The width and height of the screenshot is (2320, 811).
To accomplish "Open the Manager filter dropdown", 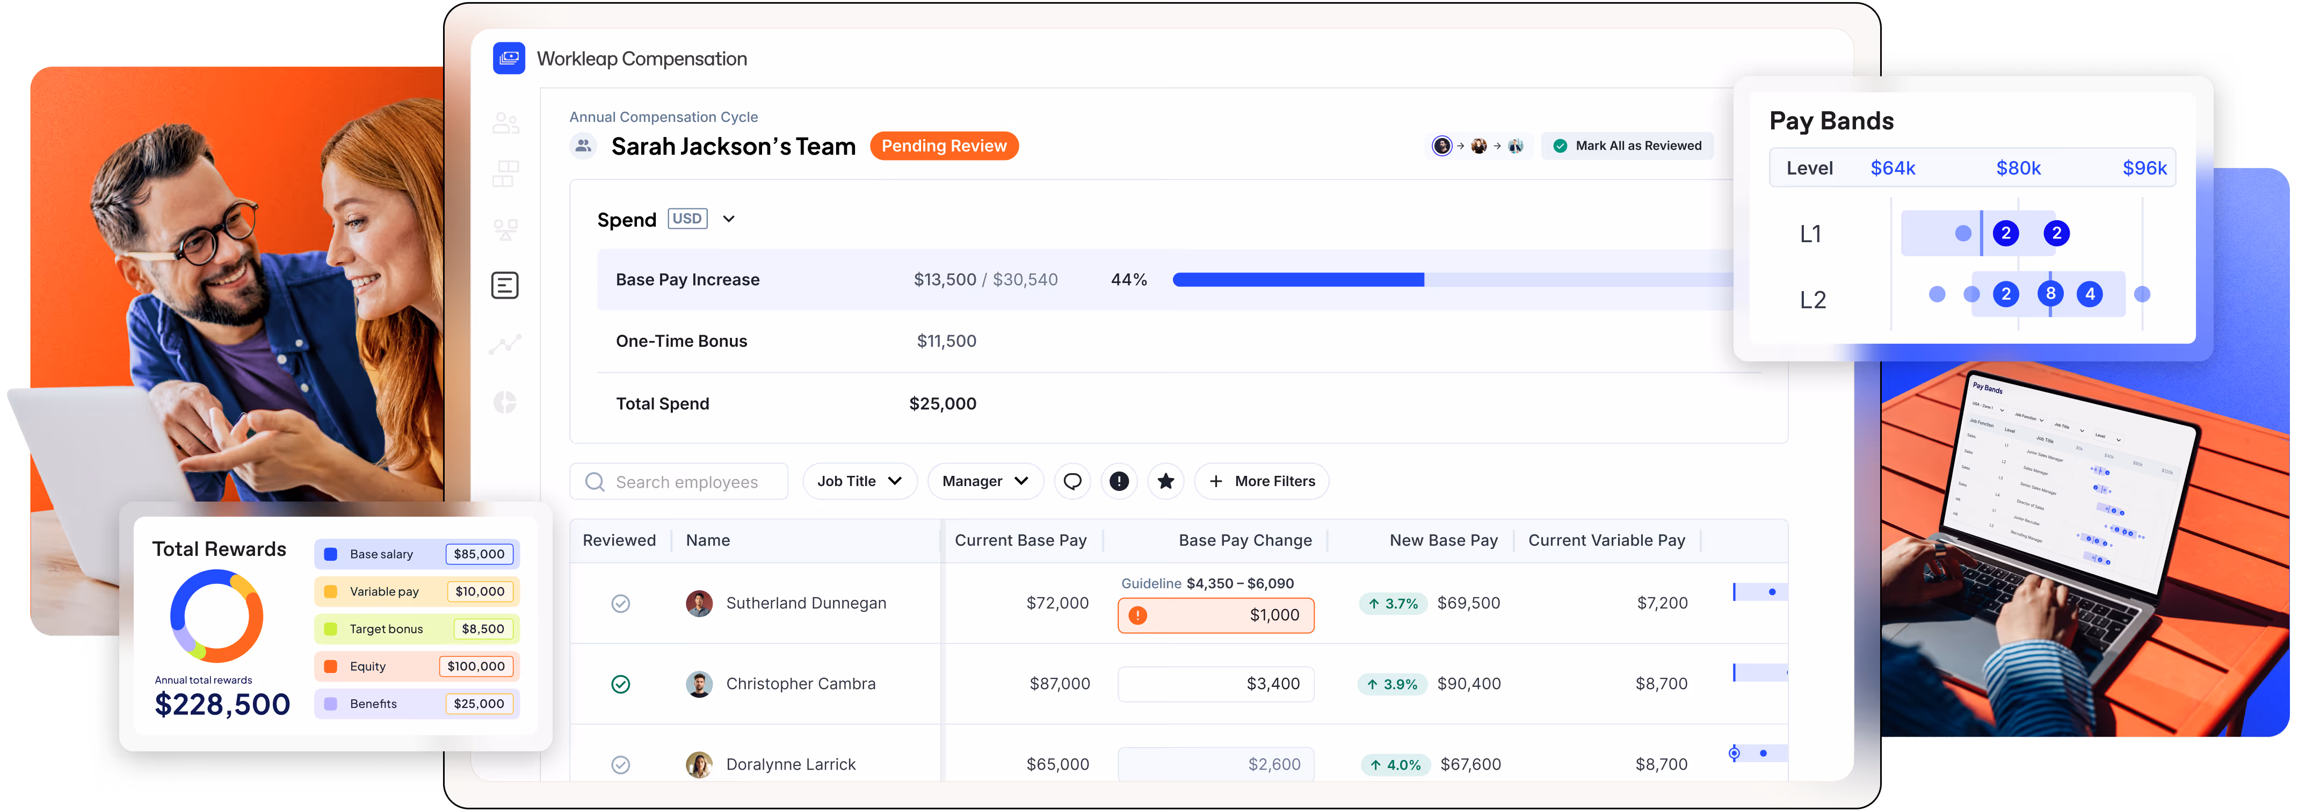I will coord(985,481).
